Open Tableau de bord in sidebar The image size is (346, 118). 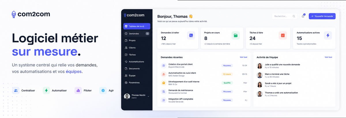coord(137,26)
